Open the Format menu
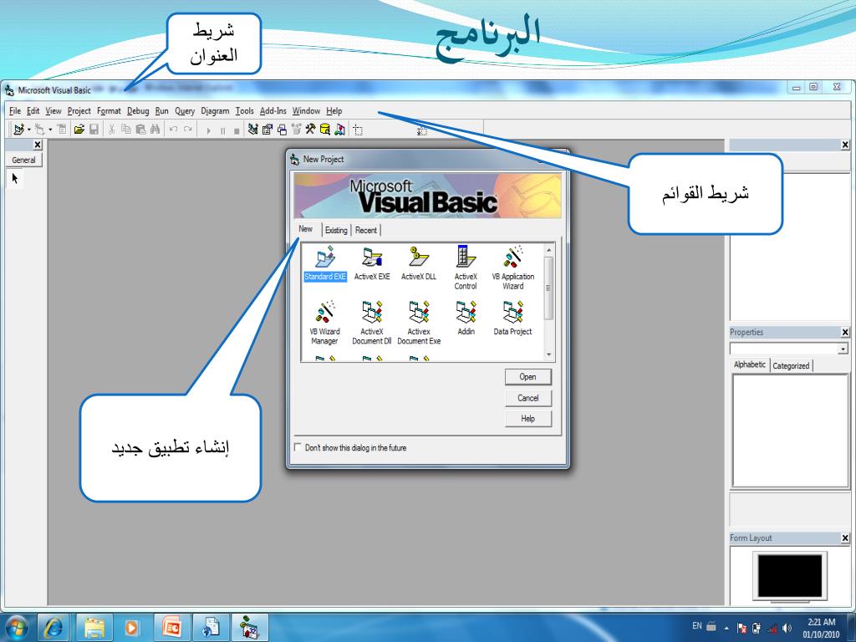The width and height of the screenshot is (856, 642). click(109, 111)
